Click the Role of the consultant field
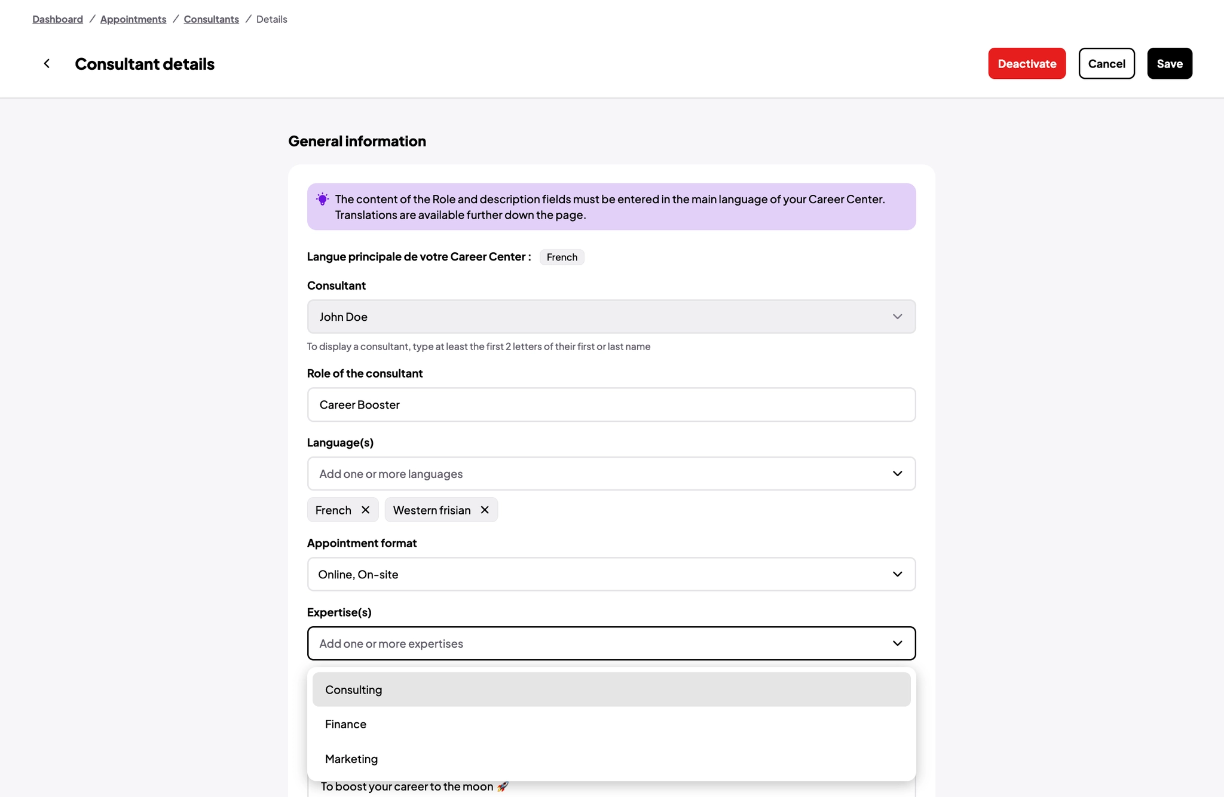The width and height of the screenshot is (1224, 797). (611, 404)
